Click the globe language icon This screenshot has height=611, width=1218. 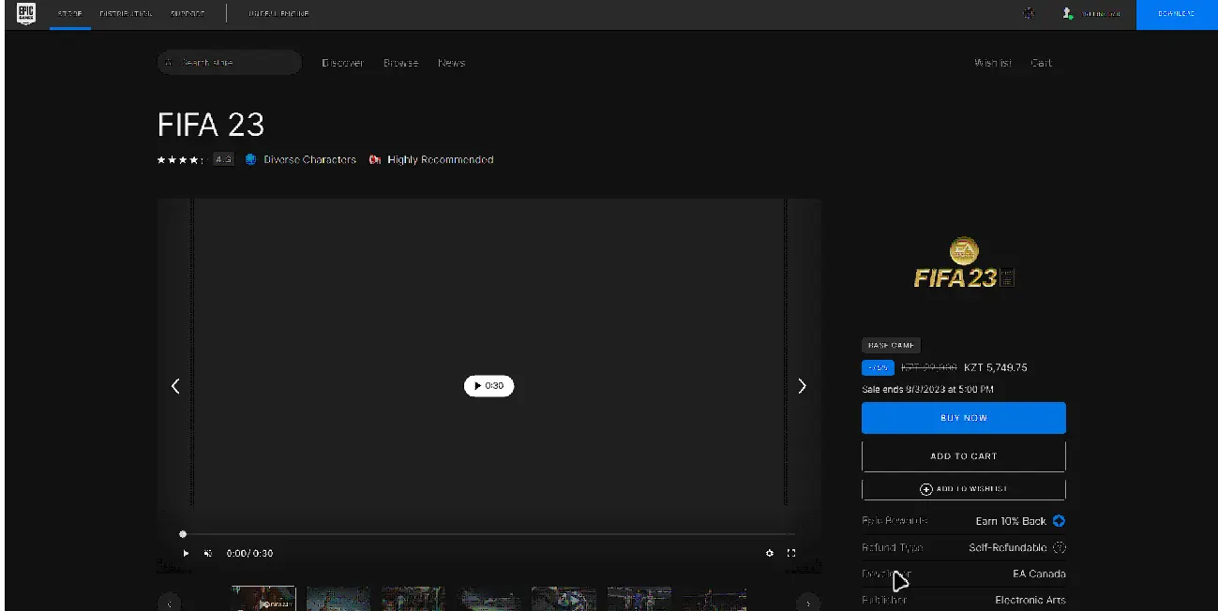[x=1029, y=14]
